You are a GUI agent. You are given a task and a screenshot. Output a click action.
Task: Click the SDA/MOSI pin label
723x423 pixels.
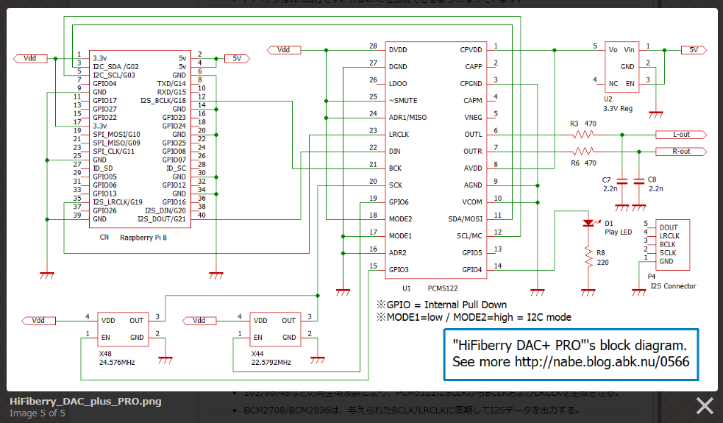point(466,219)
